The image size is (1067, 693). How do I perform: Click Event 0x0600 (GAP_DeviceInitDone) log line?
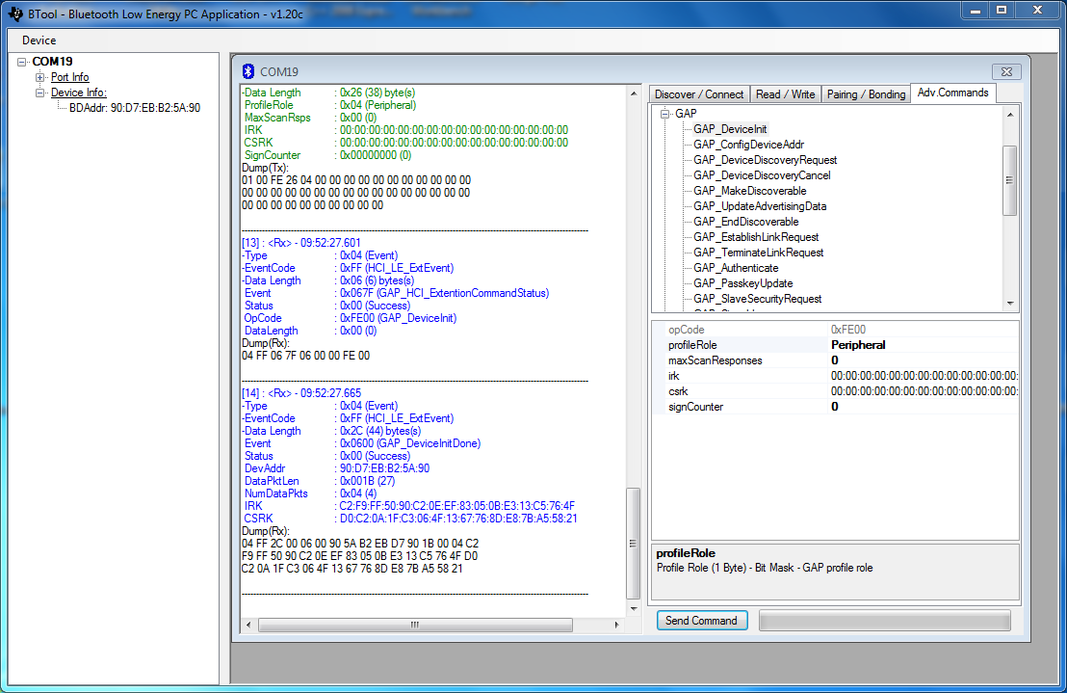tap(362, 443)
